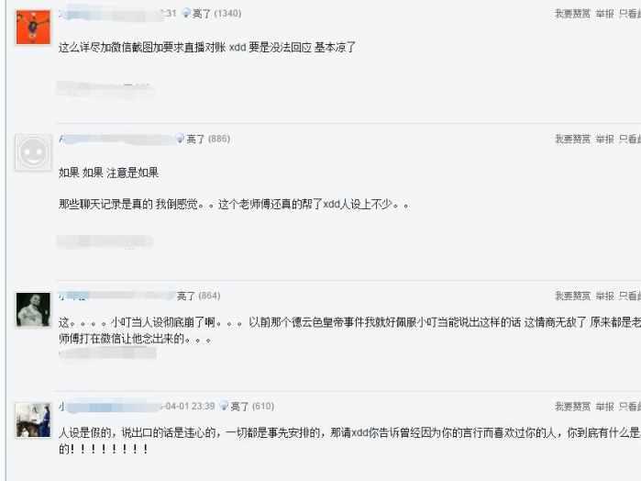This screenshot has height=481, width=641.
Task: Click 举报 on the first comment
Action: [x=604, y=14]
